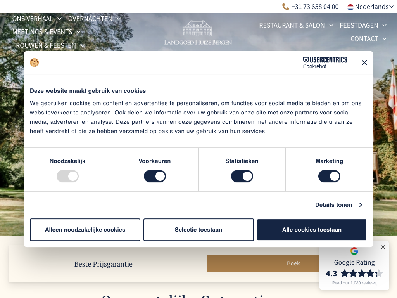Click the Usercentrics Cookiebot logo
This screenshot has width=397, height=298.
point(325,62)
